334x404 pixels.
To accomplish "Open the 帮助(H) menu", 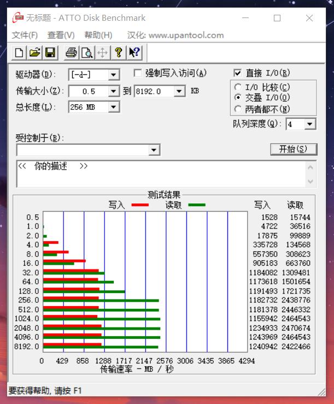I will [x=98, y=35].
